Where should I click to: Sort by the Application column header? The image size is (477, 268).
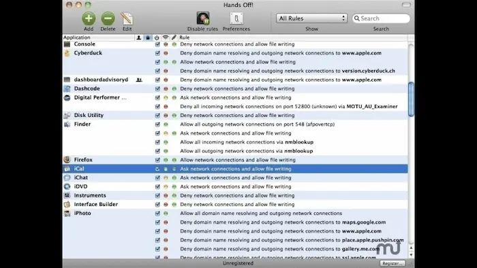98,37
